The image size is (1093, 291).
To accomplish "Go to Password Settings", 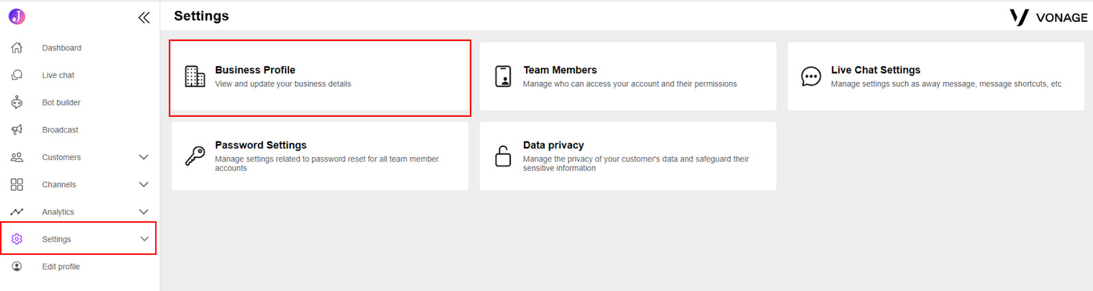I will click(320, 156).
